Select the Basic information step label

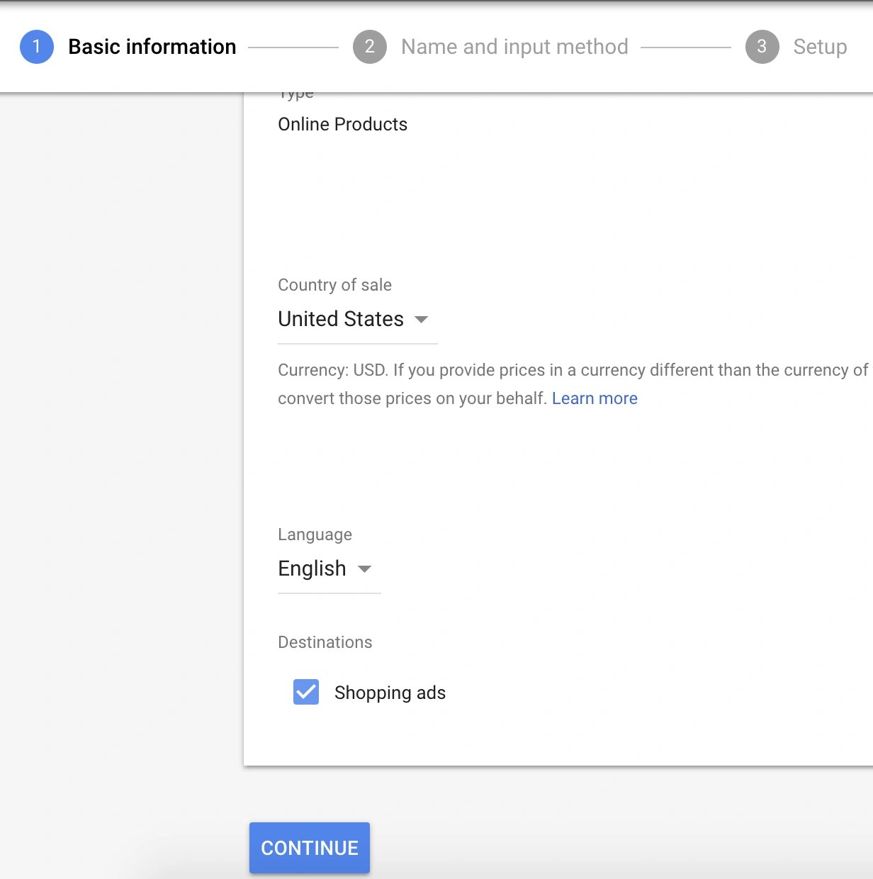point(152,47)
